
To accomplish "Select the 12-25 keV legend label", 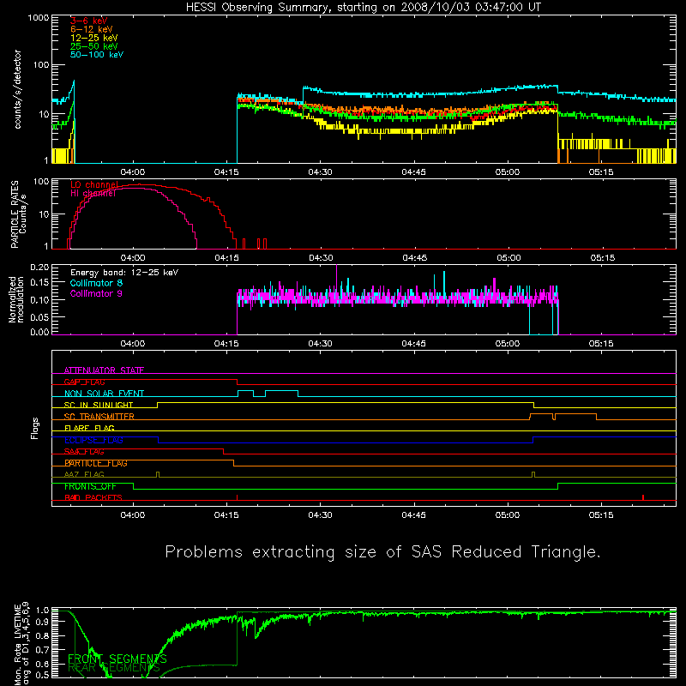I will tap(93, 38).
